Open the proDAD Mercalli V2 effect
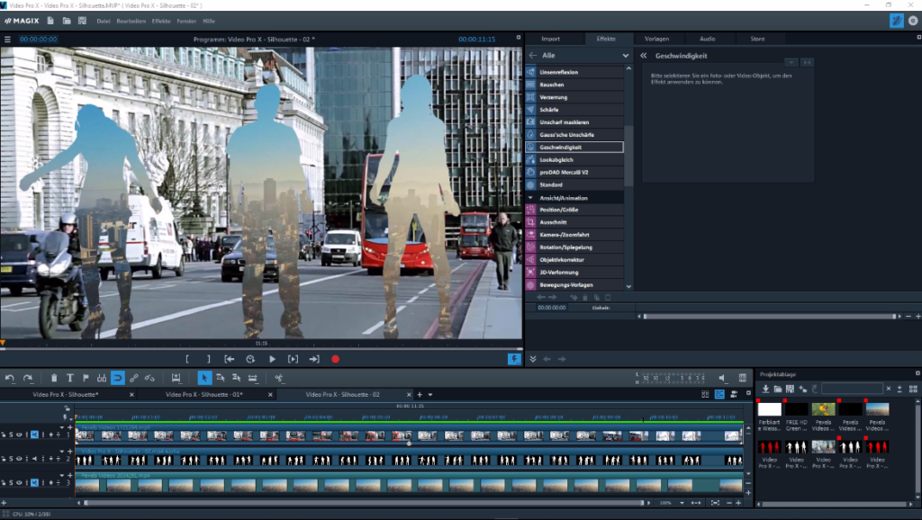 click(574, 172)
